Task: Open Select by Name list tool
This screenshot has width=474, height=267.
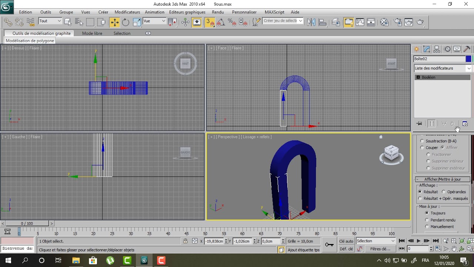Action: click(x=79, y=22)
